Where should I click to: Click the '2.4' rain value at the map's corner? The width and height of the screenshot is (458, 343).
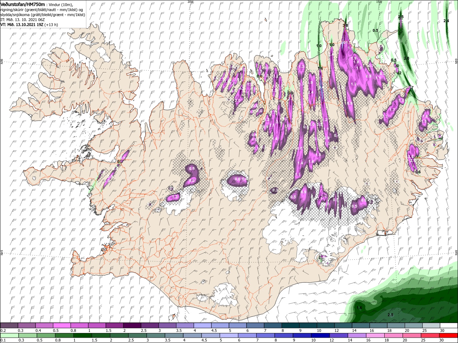(x=446, y=21)
